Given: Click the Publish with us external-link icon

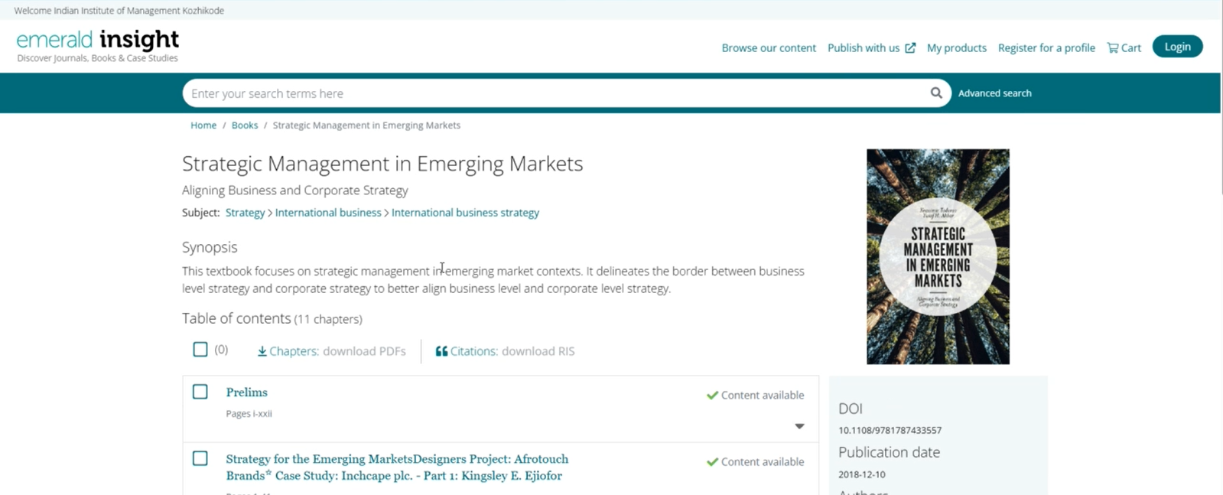Looking at the screenshot, I should coord(910,48).
